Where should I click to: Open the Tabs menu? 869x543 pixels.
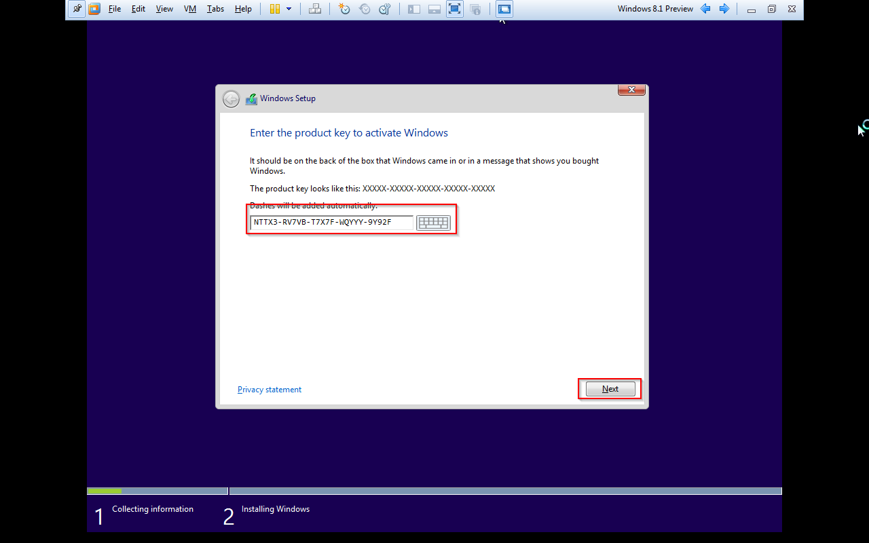point(215,9)
